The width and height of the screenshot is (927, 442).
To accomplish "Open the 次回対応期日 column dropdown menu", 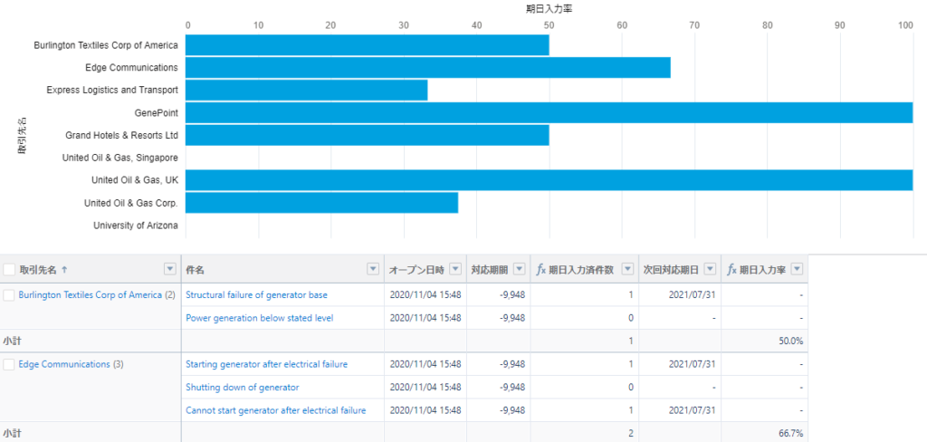I will tap(710, 269).
